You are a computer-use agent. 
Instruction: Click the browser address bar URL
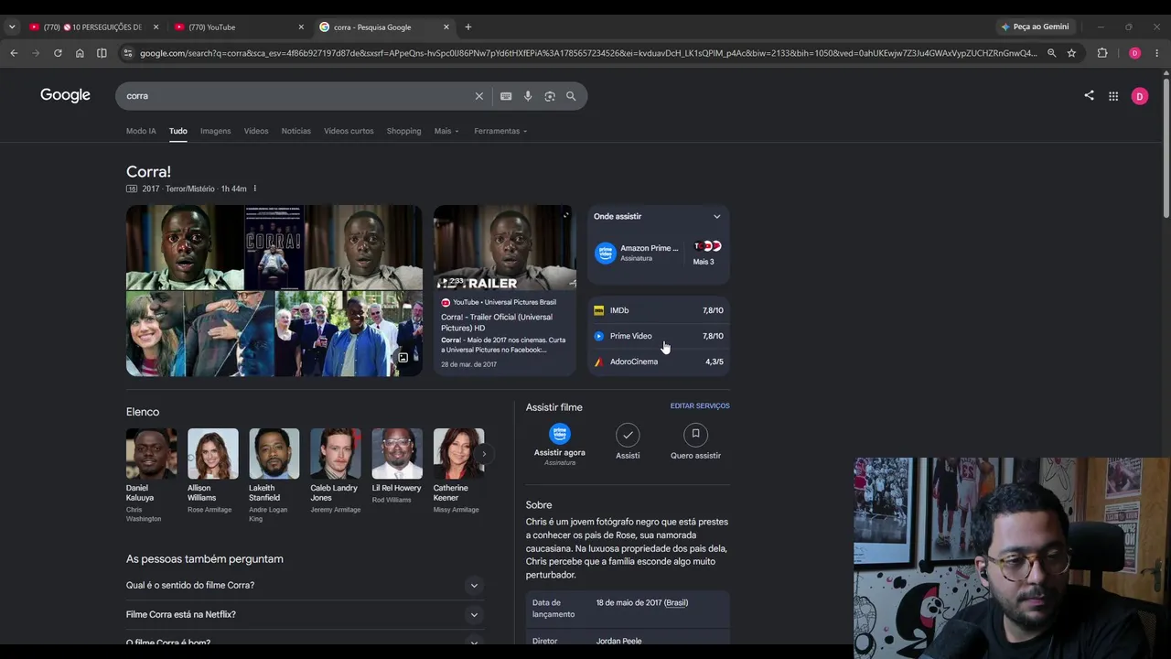tap(588, 53)
